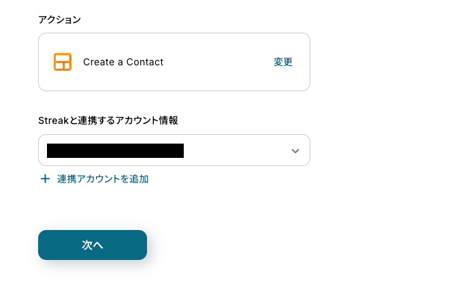
Task: Select the Create a Contact action text
Action: pyautogui.click(x=123, y=62)
